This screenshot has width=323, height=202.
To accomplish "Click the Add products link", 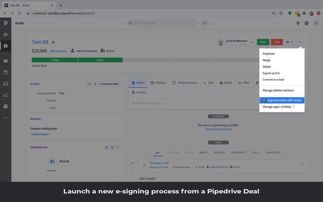I will (x=58, y=51).
